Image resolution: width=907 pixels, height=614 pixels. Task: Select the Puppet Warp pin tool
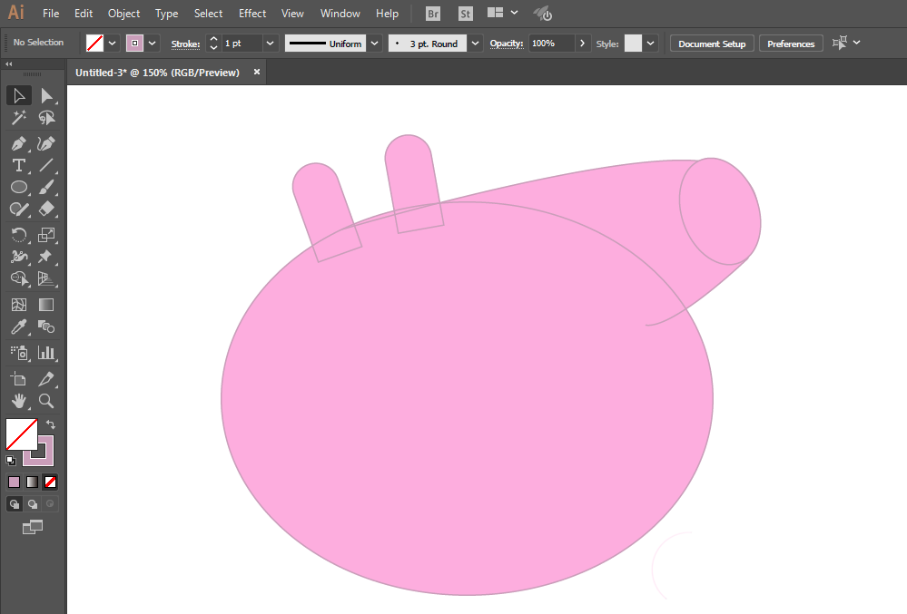coord(46,257)
